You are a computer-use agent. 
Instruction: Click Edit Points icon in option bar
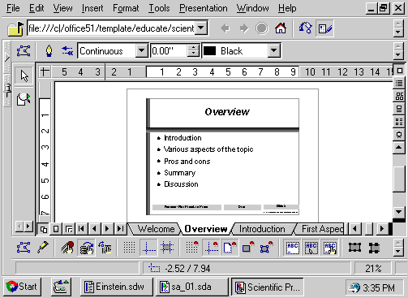(x=24, y=248)
